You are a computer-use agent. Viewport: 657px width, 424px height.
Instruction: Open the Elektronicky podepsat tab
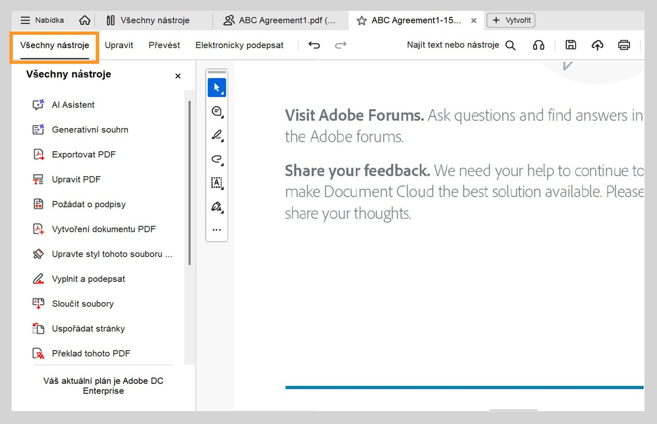click(x=239, y=45)
